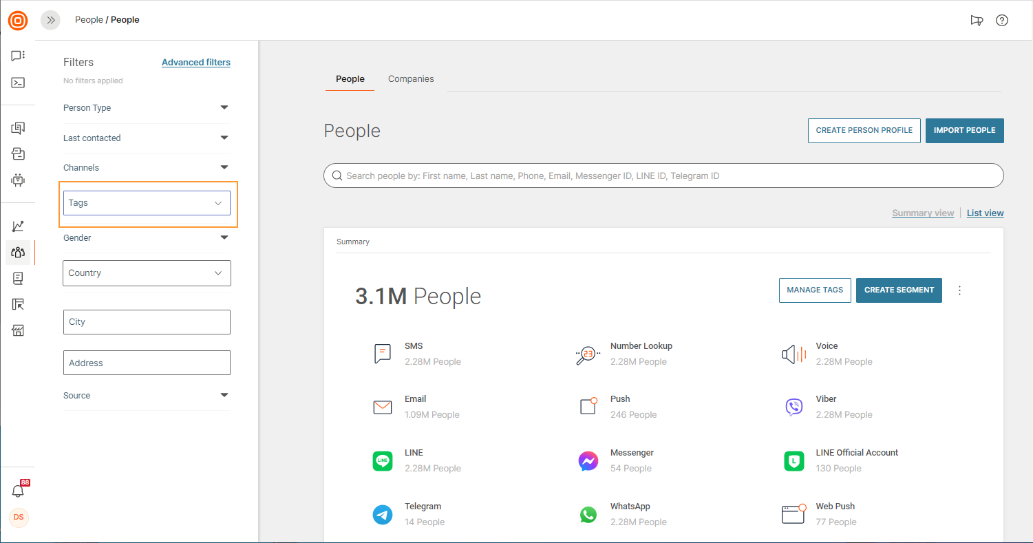
Task: Open the chatbot robot icon in sidebar
Action: (x=18, y=180)
